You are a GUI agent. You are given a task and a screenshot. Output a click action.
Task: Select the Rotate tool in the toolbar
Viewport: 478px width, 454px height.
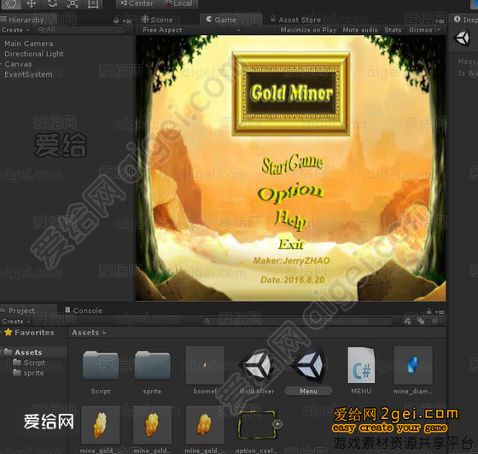[52, 3]
